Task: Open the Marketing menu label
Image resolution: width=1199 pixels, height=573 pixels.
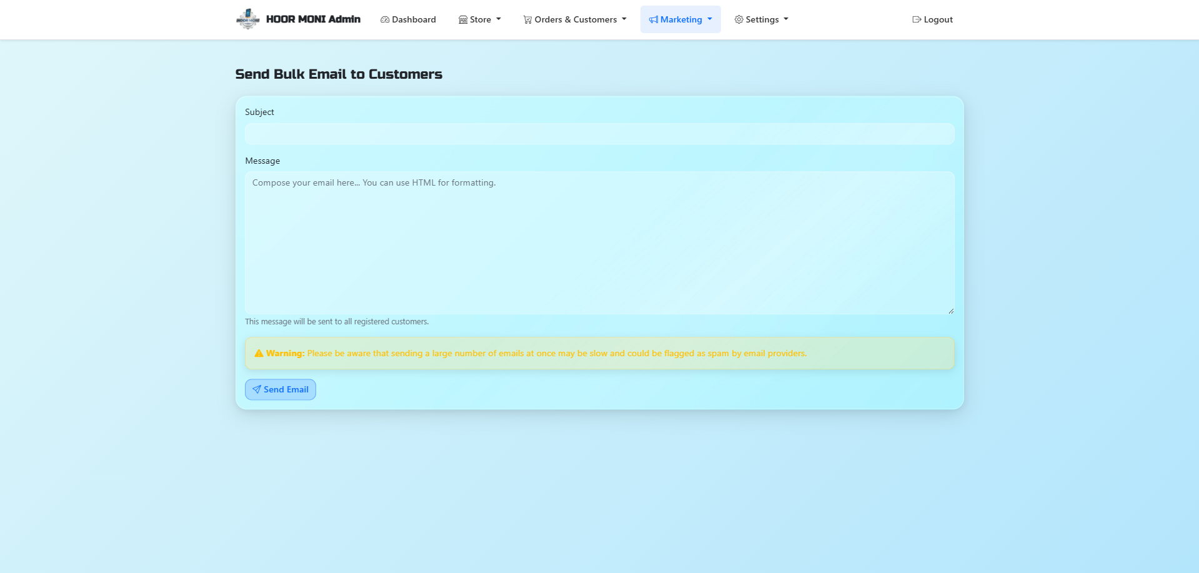Action: click(681, 19)
